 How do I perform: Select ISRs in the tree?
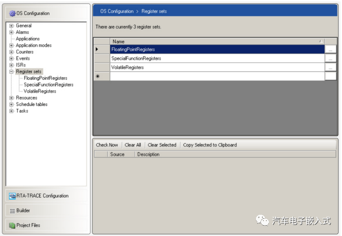[x=21, y=65]
